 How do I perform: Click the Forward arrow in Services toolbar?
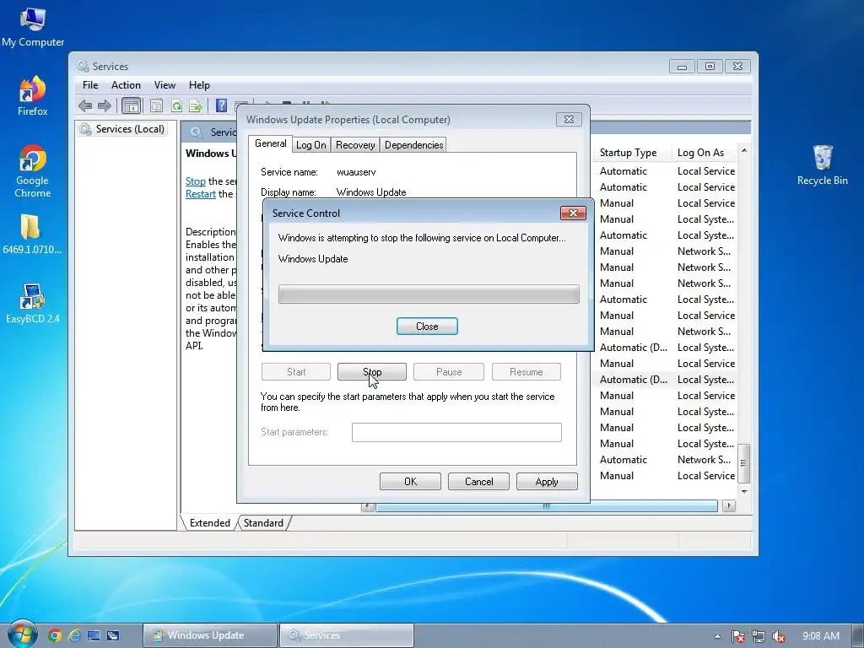(105, 105)
